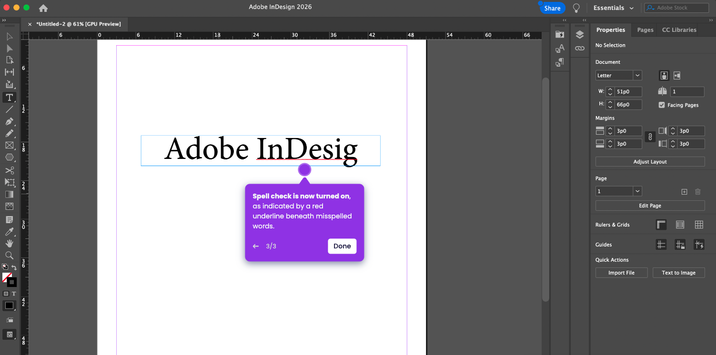Select the Direct Selection tool
This screenshot has height=355, width=716.
click(9, 48)
